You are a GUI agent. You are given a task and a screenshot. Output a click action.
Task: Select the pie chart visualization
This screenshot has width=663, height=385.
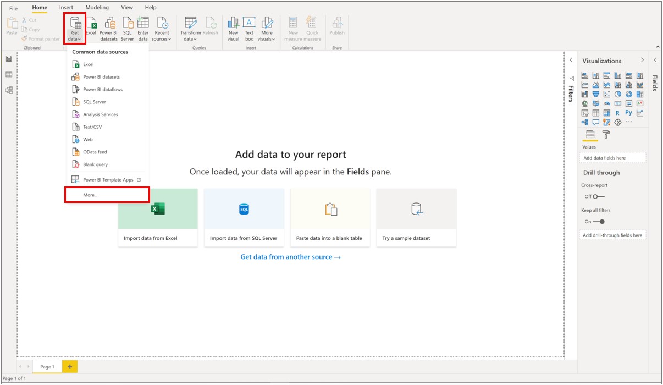click(617, 94)
